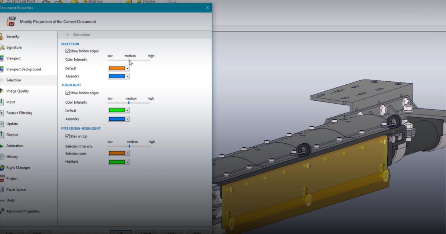This screenshot has width=446, height=234.
Task: Open the Advanced Properties category
Action: (x=29, y=211)
